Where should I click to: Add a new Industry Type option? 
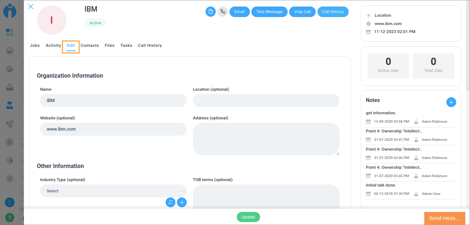(182, 202)
